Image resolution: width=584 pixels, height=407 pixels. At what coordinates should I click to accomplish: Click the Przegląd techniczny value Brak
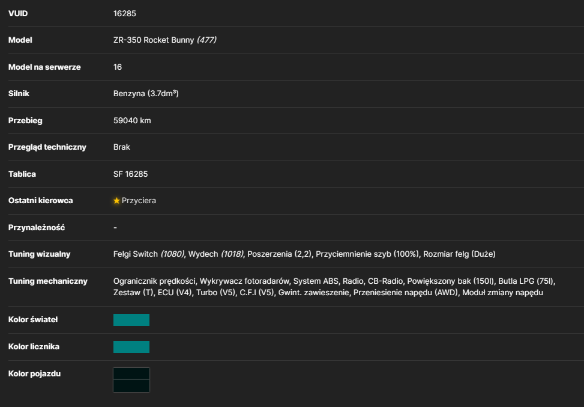tap(122, 147)
